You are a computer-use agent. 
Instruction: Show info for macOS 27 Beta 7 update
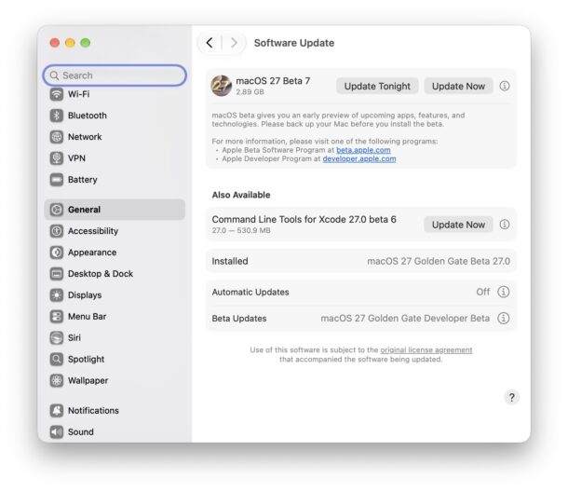click(505, 86)
